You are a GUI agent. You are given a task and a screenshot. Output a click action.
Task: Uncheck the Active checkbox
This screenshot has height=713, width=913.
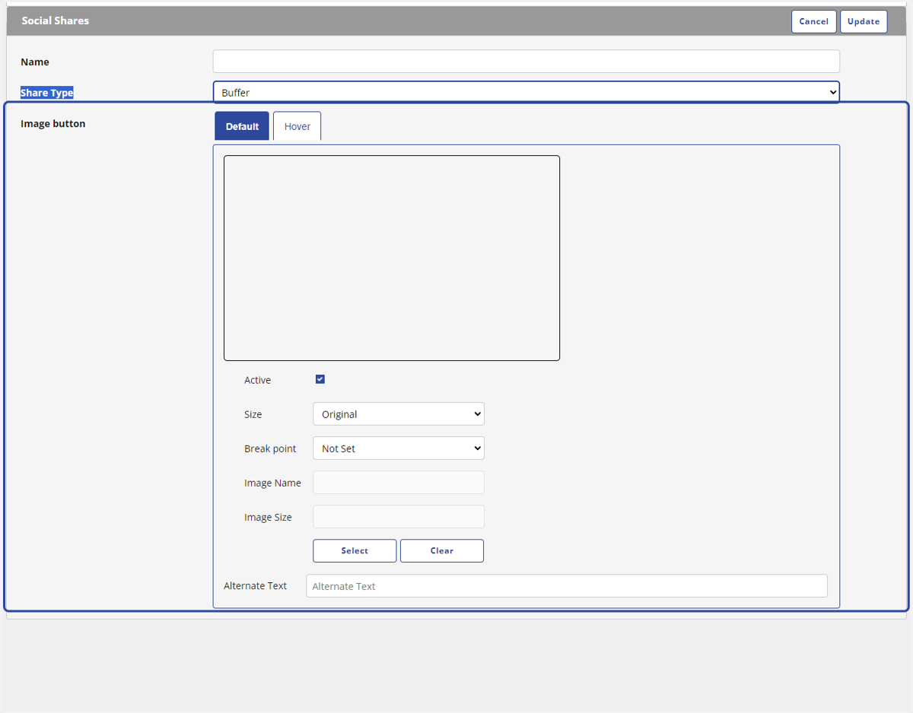click(x=320, y=379)
